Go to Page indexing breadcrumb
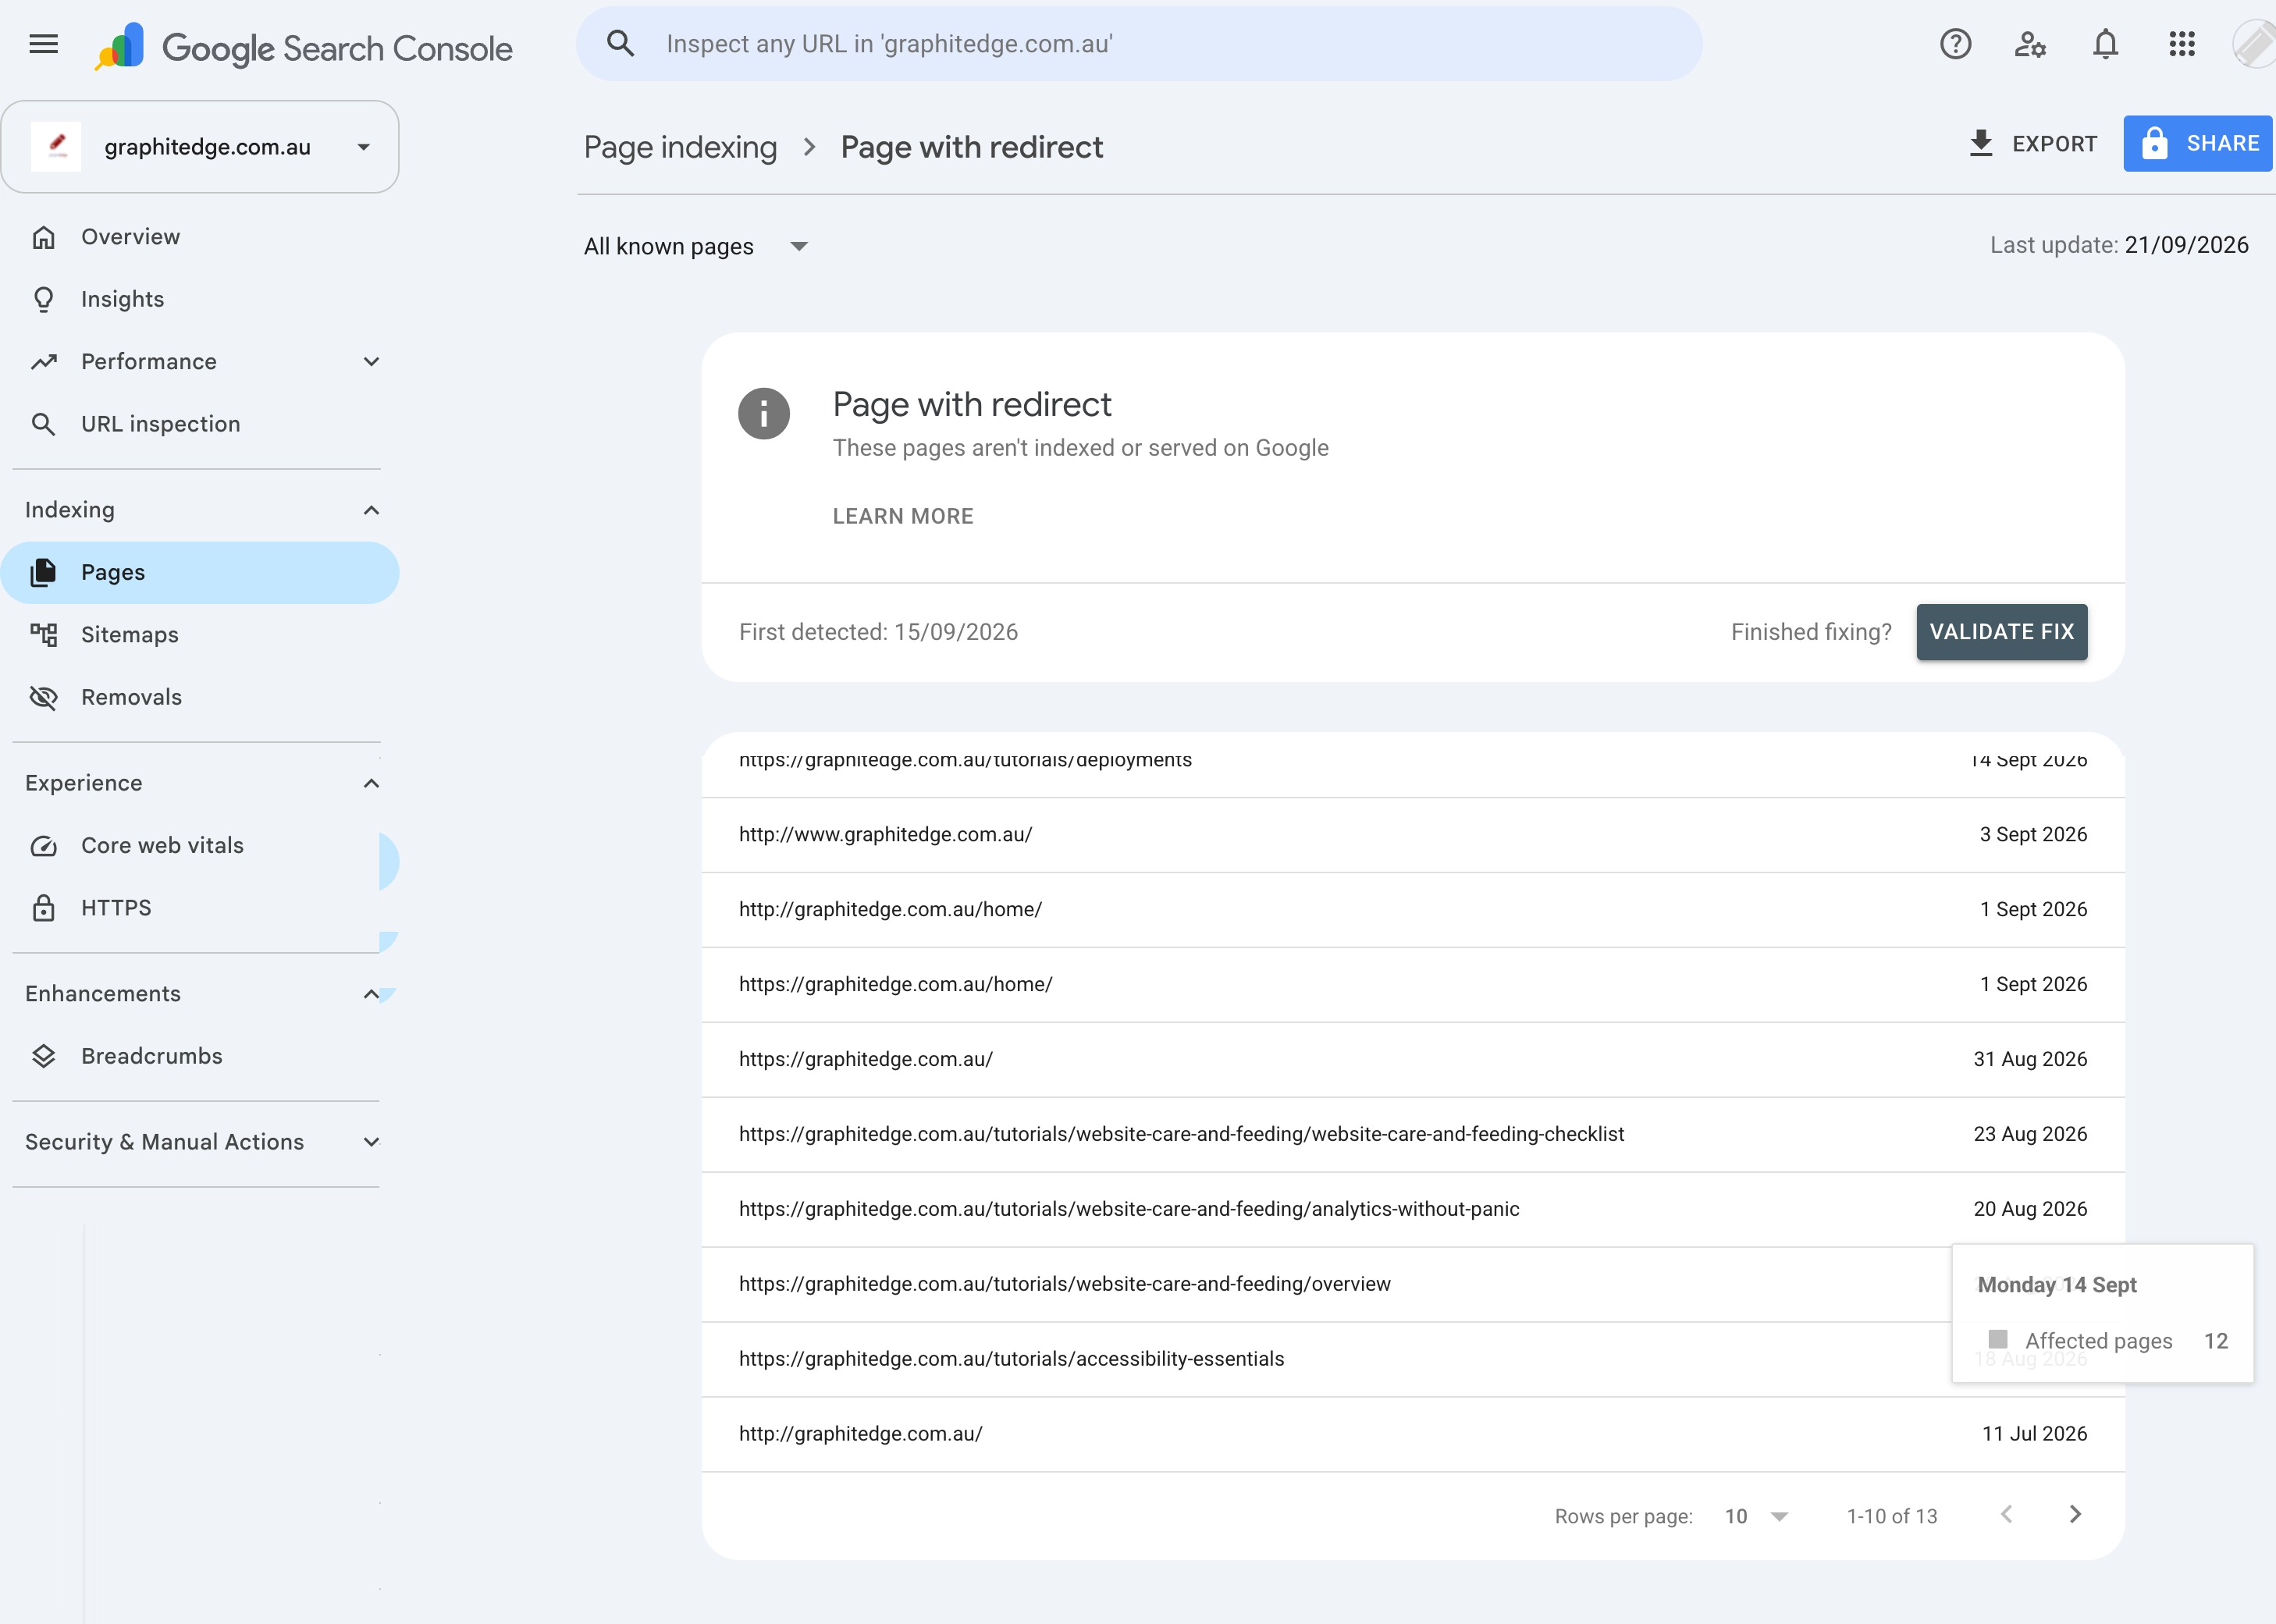The width and height of the screenshot is (2276, 1624). click(680, 147)
